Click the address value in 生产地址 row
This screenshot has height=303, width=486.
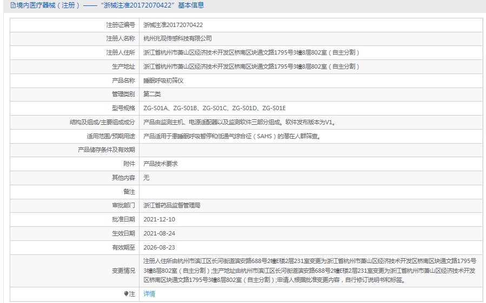pos(251,66)
